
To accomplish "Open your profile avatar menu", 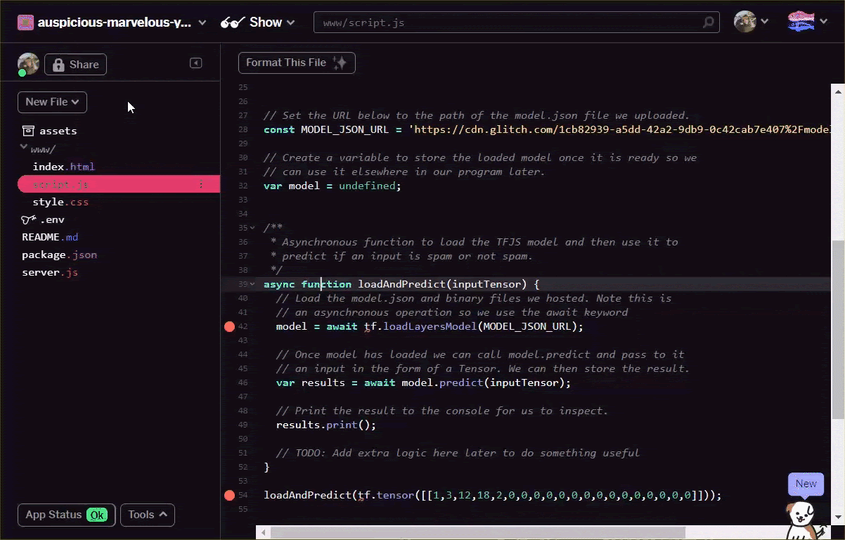I will (x=744, y=21).
